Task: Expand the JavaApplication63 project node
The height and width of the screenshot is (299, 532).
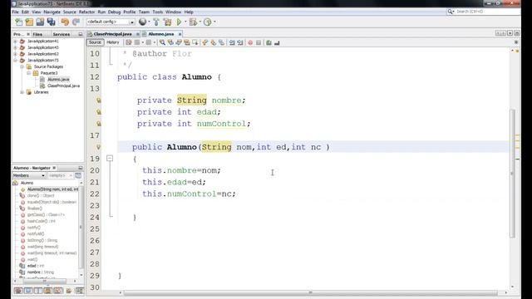Action: pos(15,54)
